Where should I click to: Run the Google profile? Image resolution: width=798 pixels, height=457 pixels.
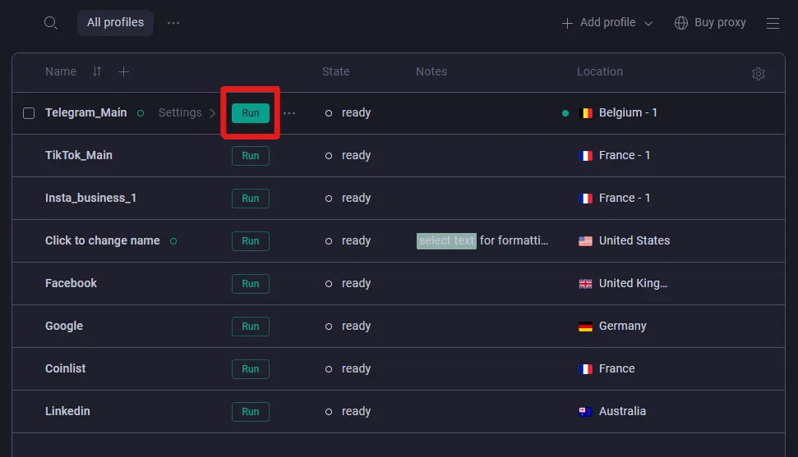pyautogui.click(x=251, y=327)
